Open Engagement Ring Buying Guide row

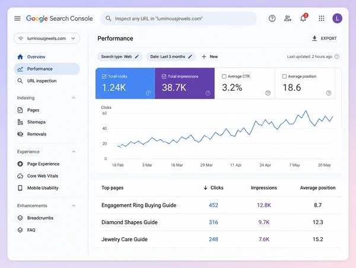(218, 205)
